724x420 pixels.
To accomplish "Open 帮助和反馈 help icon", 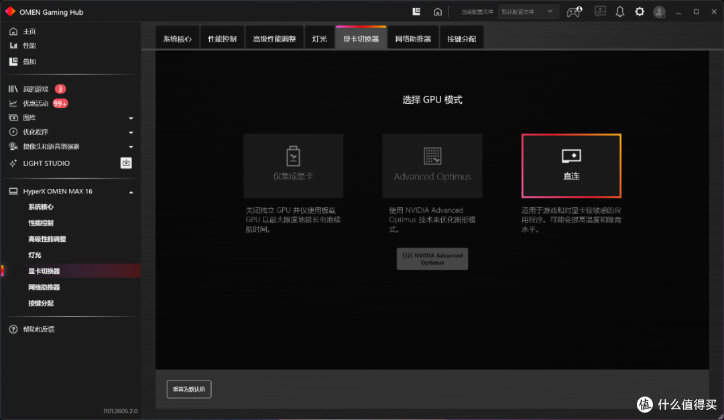I will click(13, 329).
